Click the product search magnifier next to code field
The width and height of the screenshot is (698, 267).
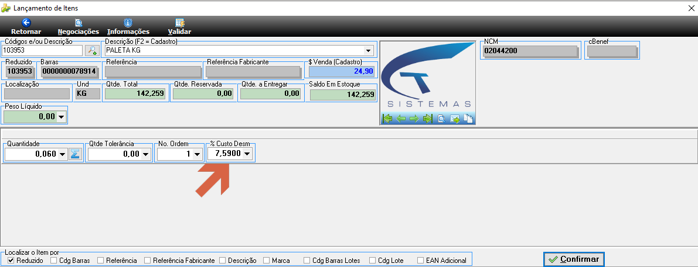[x=91, y=50]
